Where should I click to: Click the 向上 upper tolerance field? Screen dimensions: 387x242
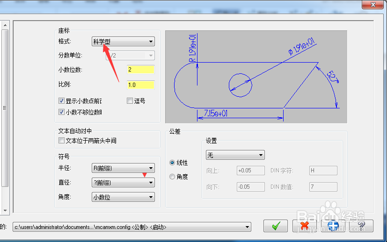click(x=251, y=171)
